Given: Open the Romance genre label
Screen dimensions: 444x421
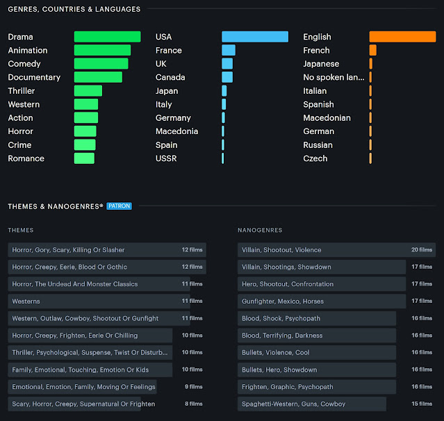Looking at the screenshot, I should click(26, 158).
